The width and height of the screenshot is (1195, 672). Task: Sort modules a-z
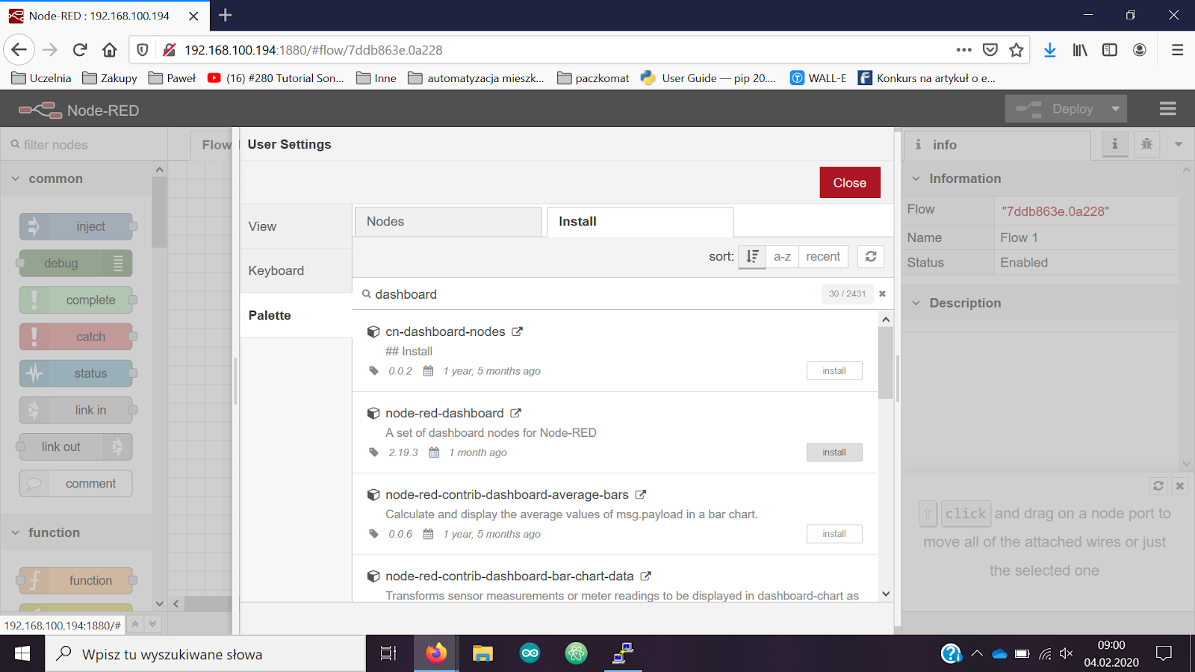pos(782,256)
